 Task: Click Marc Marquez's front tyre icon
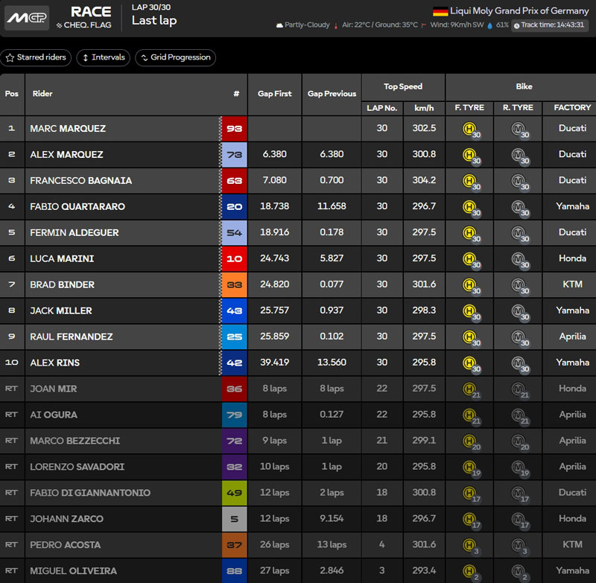[x=469, y=129]
